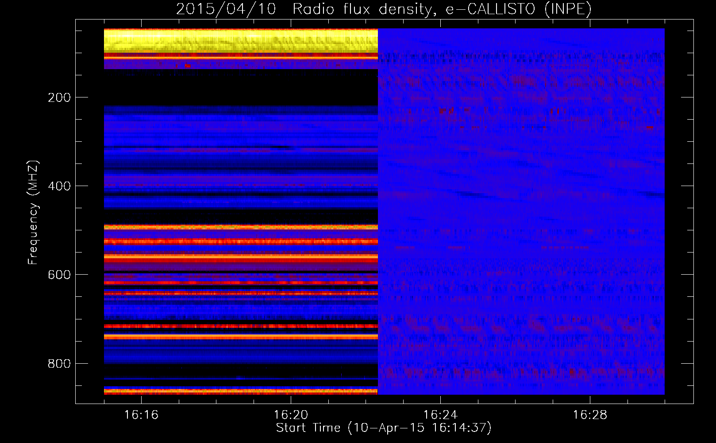Click the '400' frequency tick label
The image size is (716, 443).
[x=59, y=186]
